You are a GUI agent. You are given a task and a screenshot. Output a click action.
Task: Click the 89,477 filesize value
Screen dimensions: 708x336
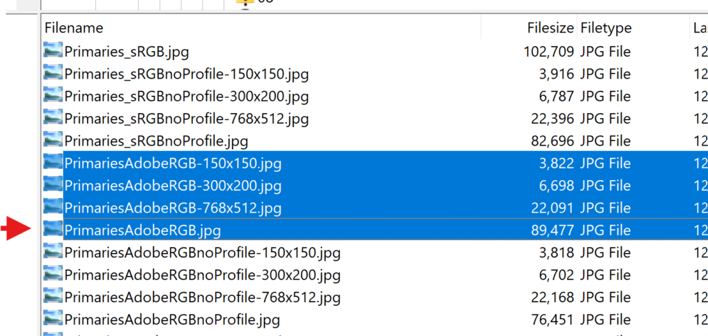coord(553,230)
